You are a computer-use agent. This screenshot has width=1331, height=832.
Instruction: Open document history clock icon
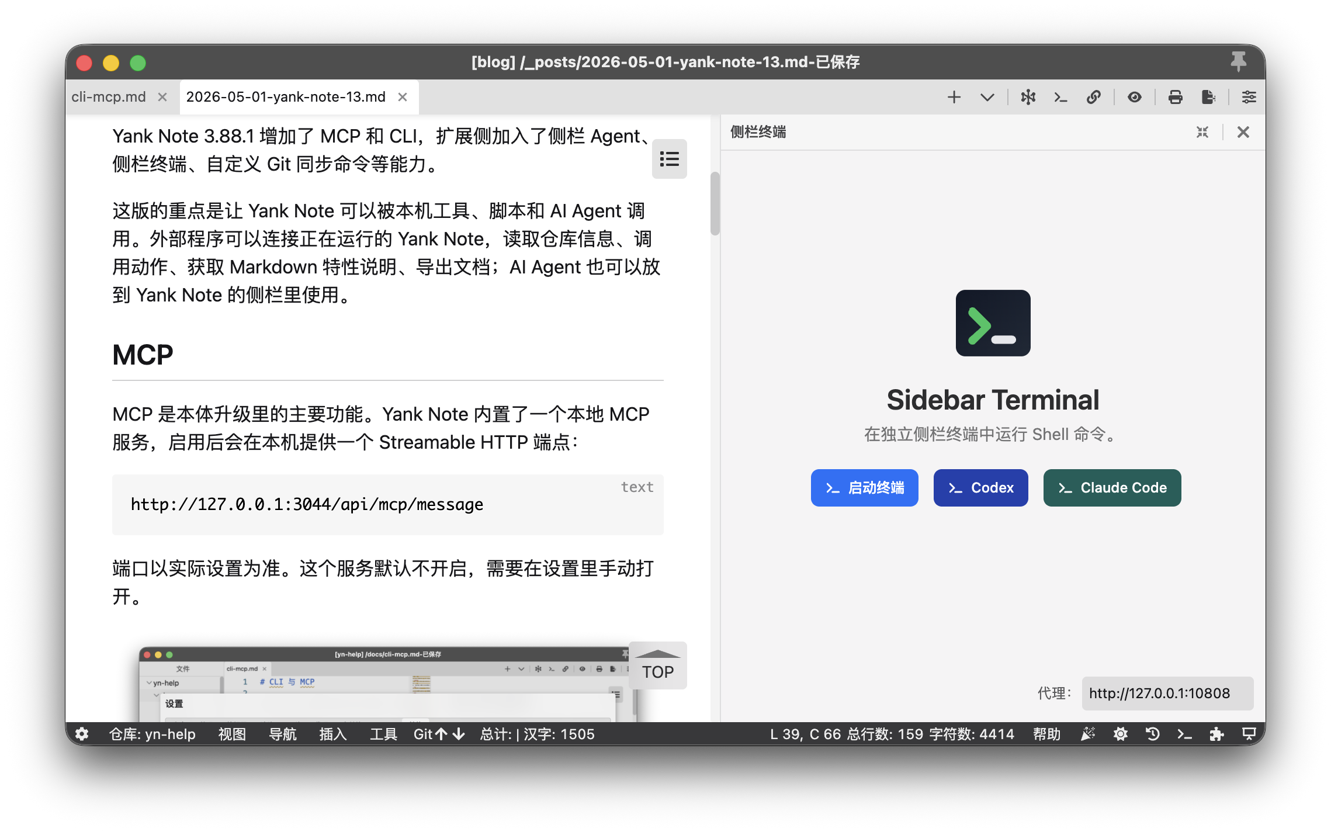click(1152, 734)
